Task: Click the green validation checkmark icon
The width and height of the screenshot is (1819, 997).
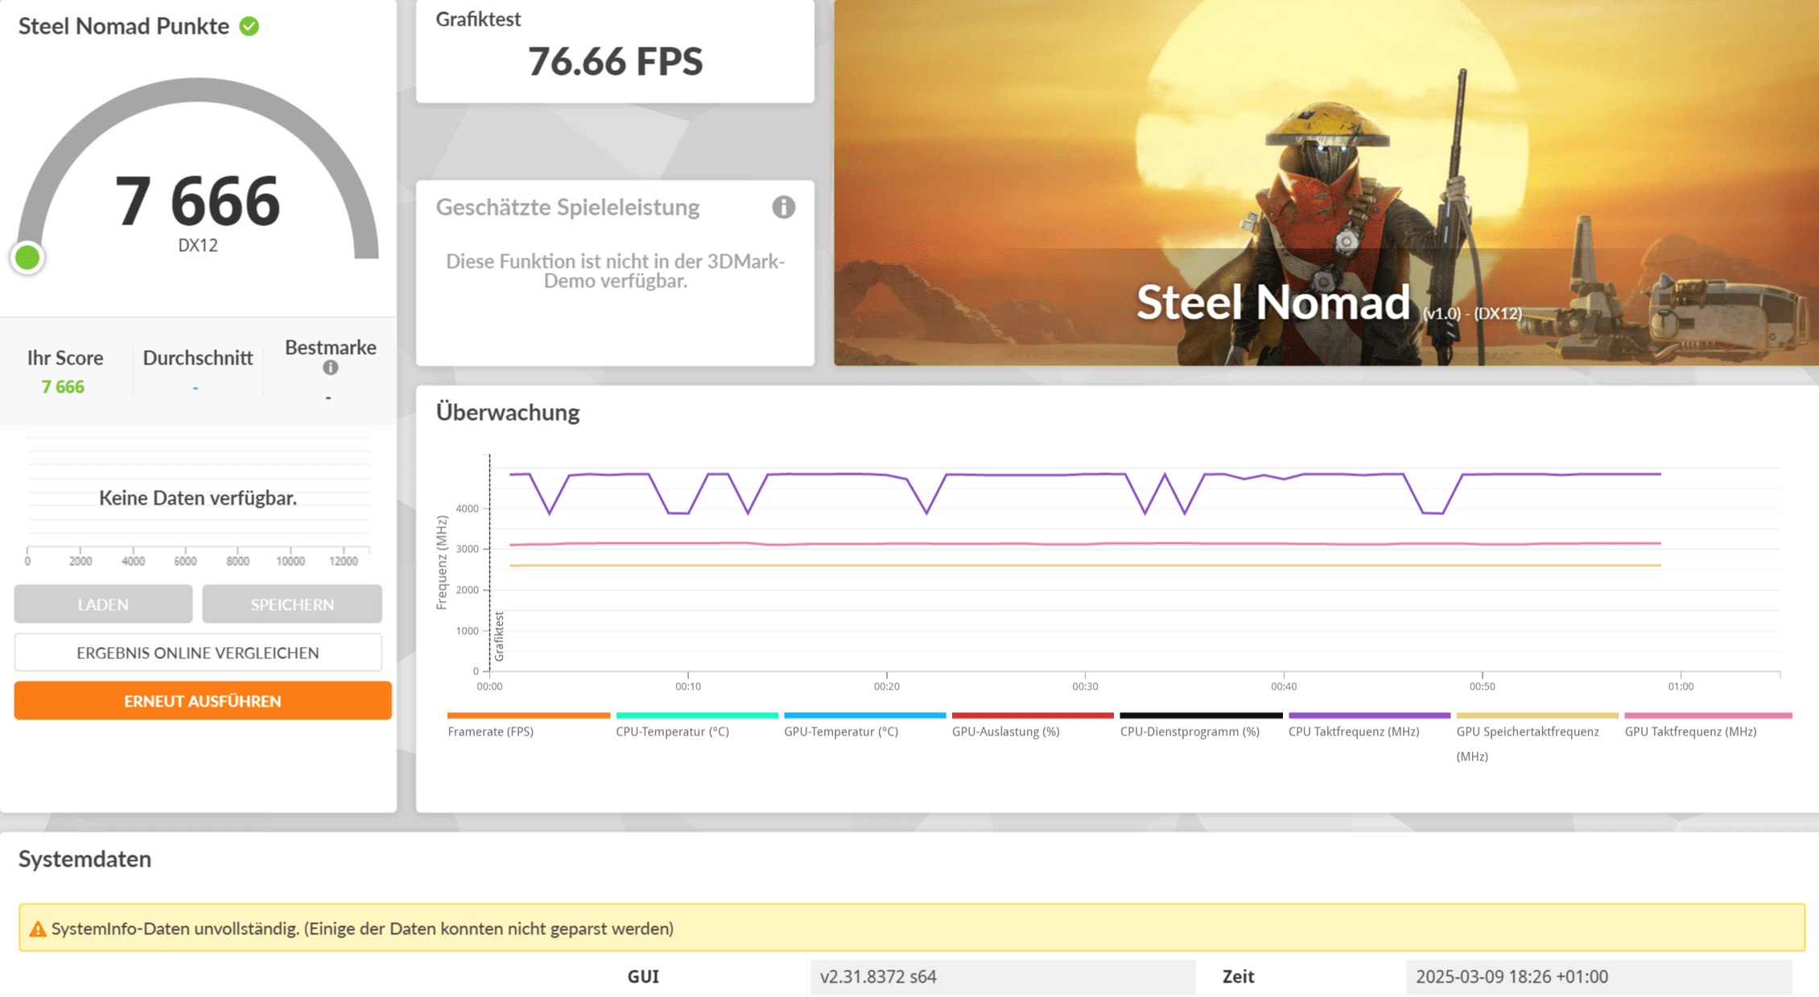Action: pyautogui.click(x=250, y=27)
